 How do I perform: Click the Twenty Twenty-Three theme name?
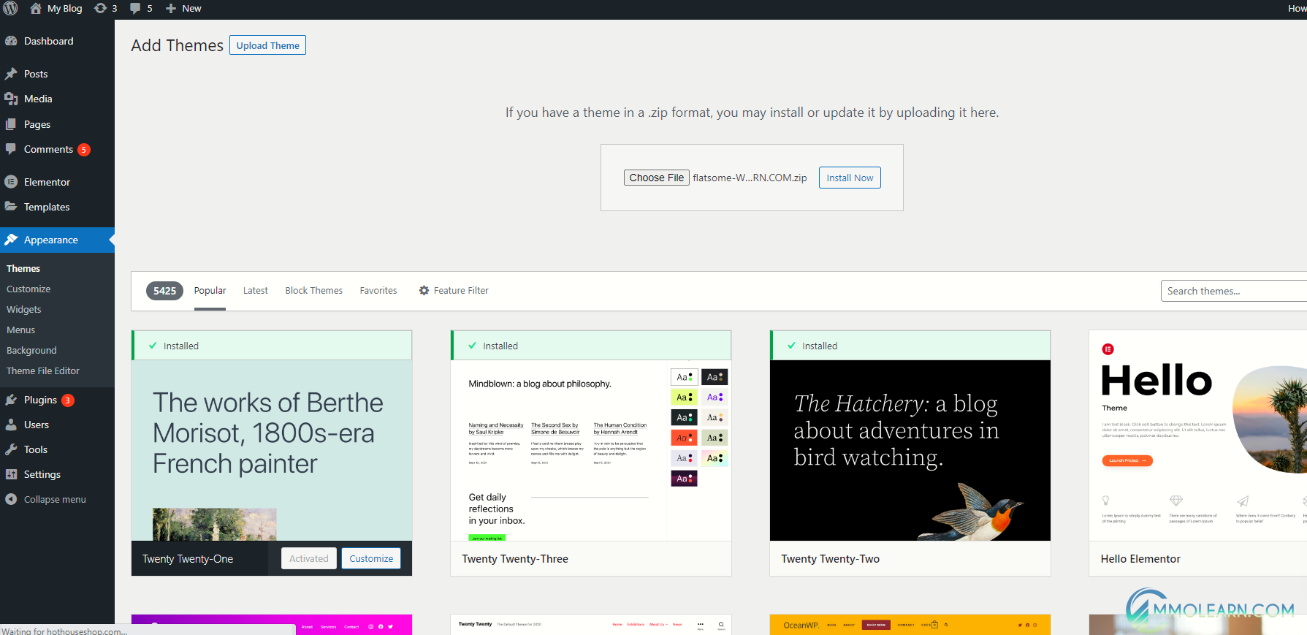pyautogui.click(x=515, y=558)
